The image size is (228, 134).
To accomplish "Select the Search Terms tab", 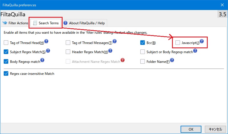I will click(46, 23).
